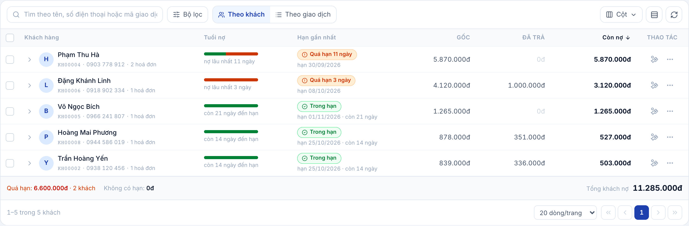Viewport: 689px width, 226px height.
Task: Click the payment collection icon for Trần Hoàng Yến
Action: tap(654, 163)
